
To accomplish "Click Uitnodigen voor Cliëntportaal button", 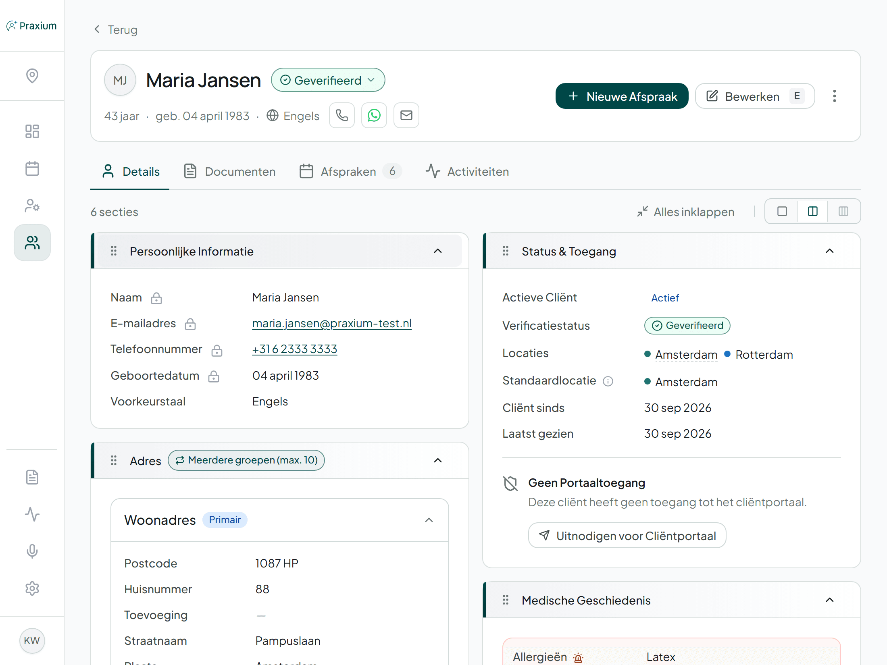I will pos(627,536).
